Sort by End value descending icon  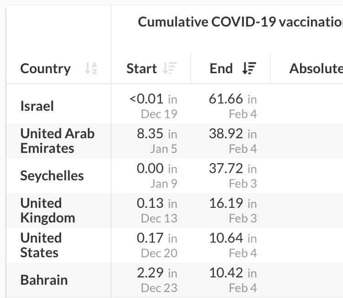[x=249, y=68]
